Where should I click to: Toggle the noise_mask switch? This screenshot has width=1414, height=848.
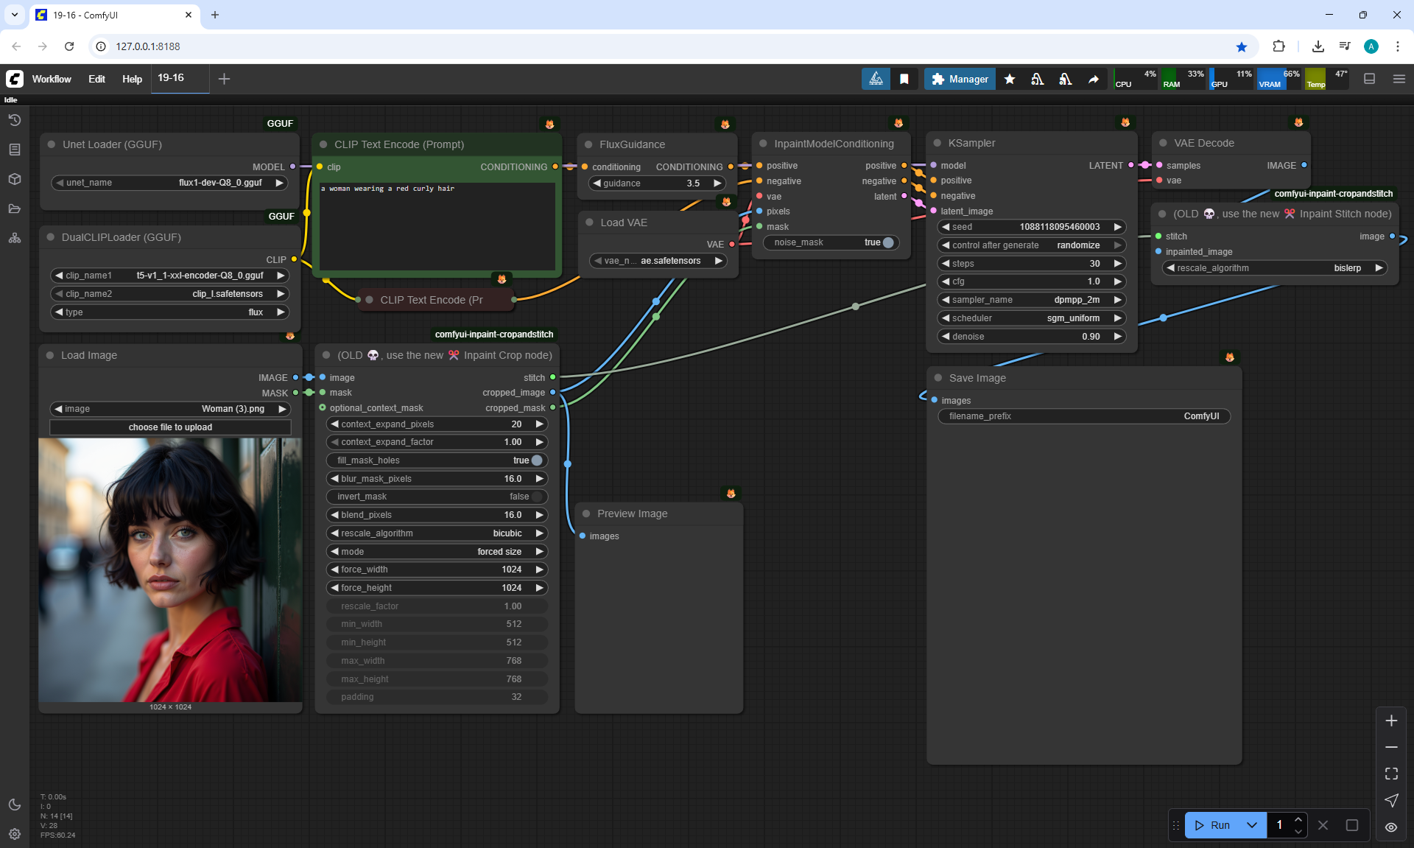click(x=887, y=242)
